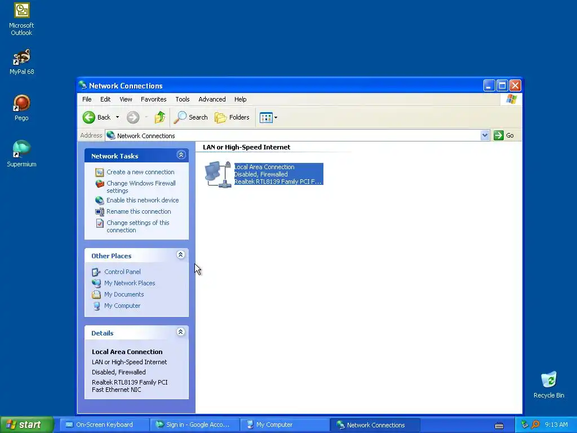
Task: Switch to My Computer taskbar button
Action: [285, 425]
